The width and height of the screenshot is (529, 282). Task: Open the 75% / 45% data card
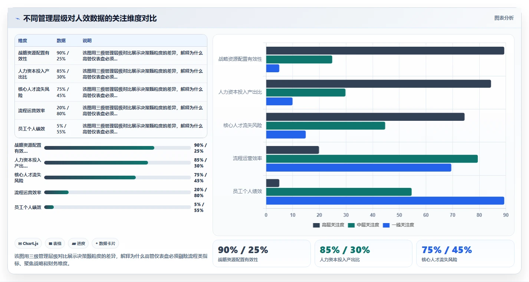[465, 253]
